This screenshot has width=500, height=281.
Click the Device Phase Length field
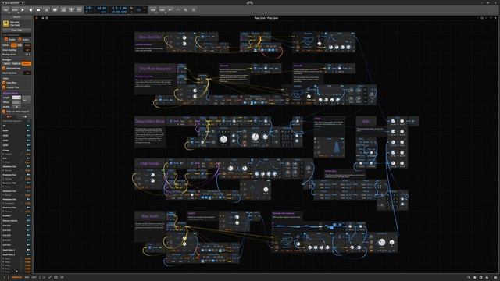pos(16,98)
